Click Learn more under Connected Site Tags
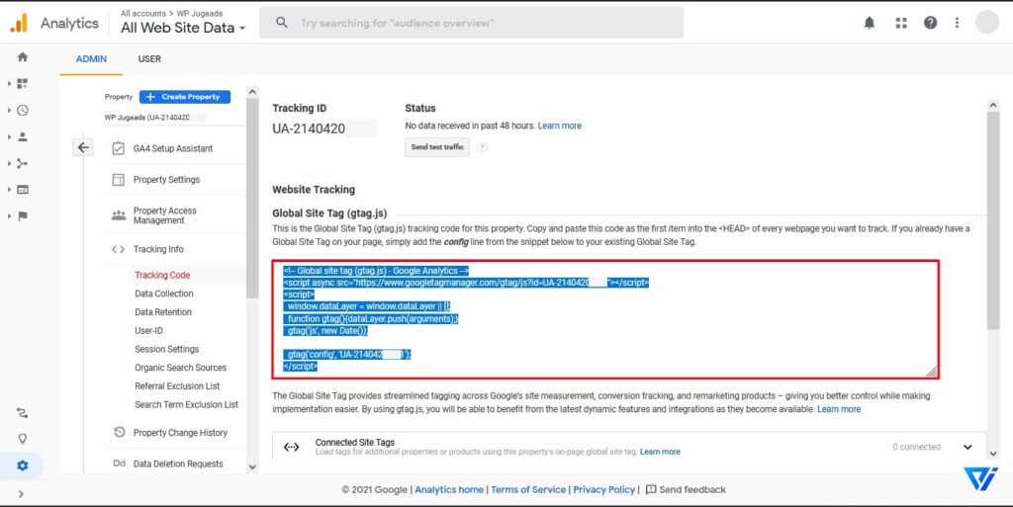Screen dimensions: 1013x507 660,453
